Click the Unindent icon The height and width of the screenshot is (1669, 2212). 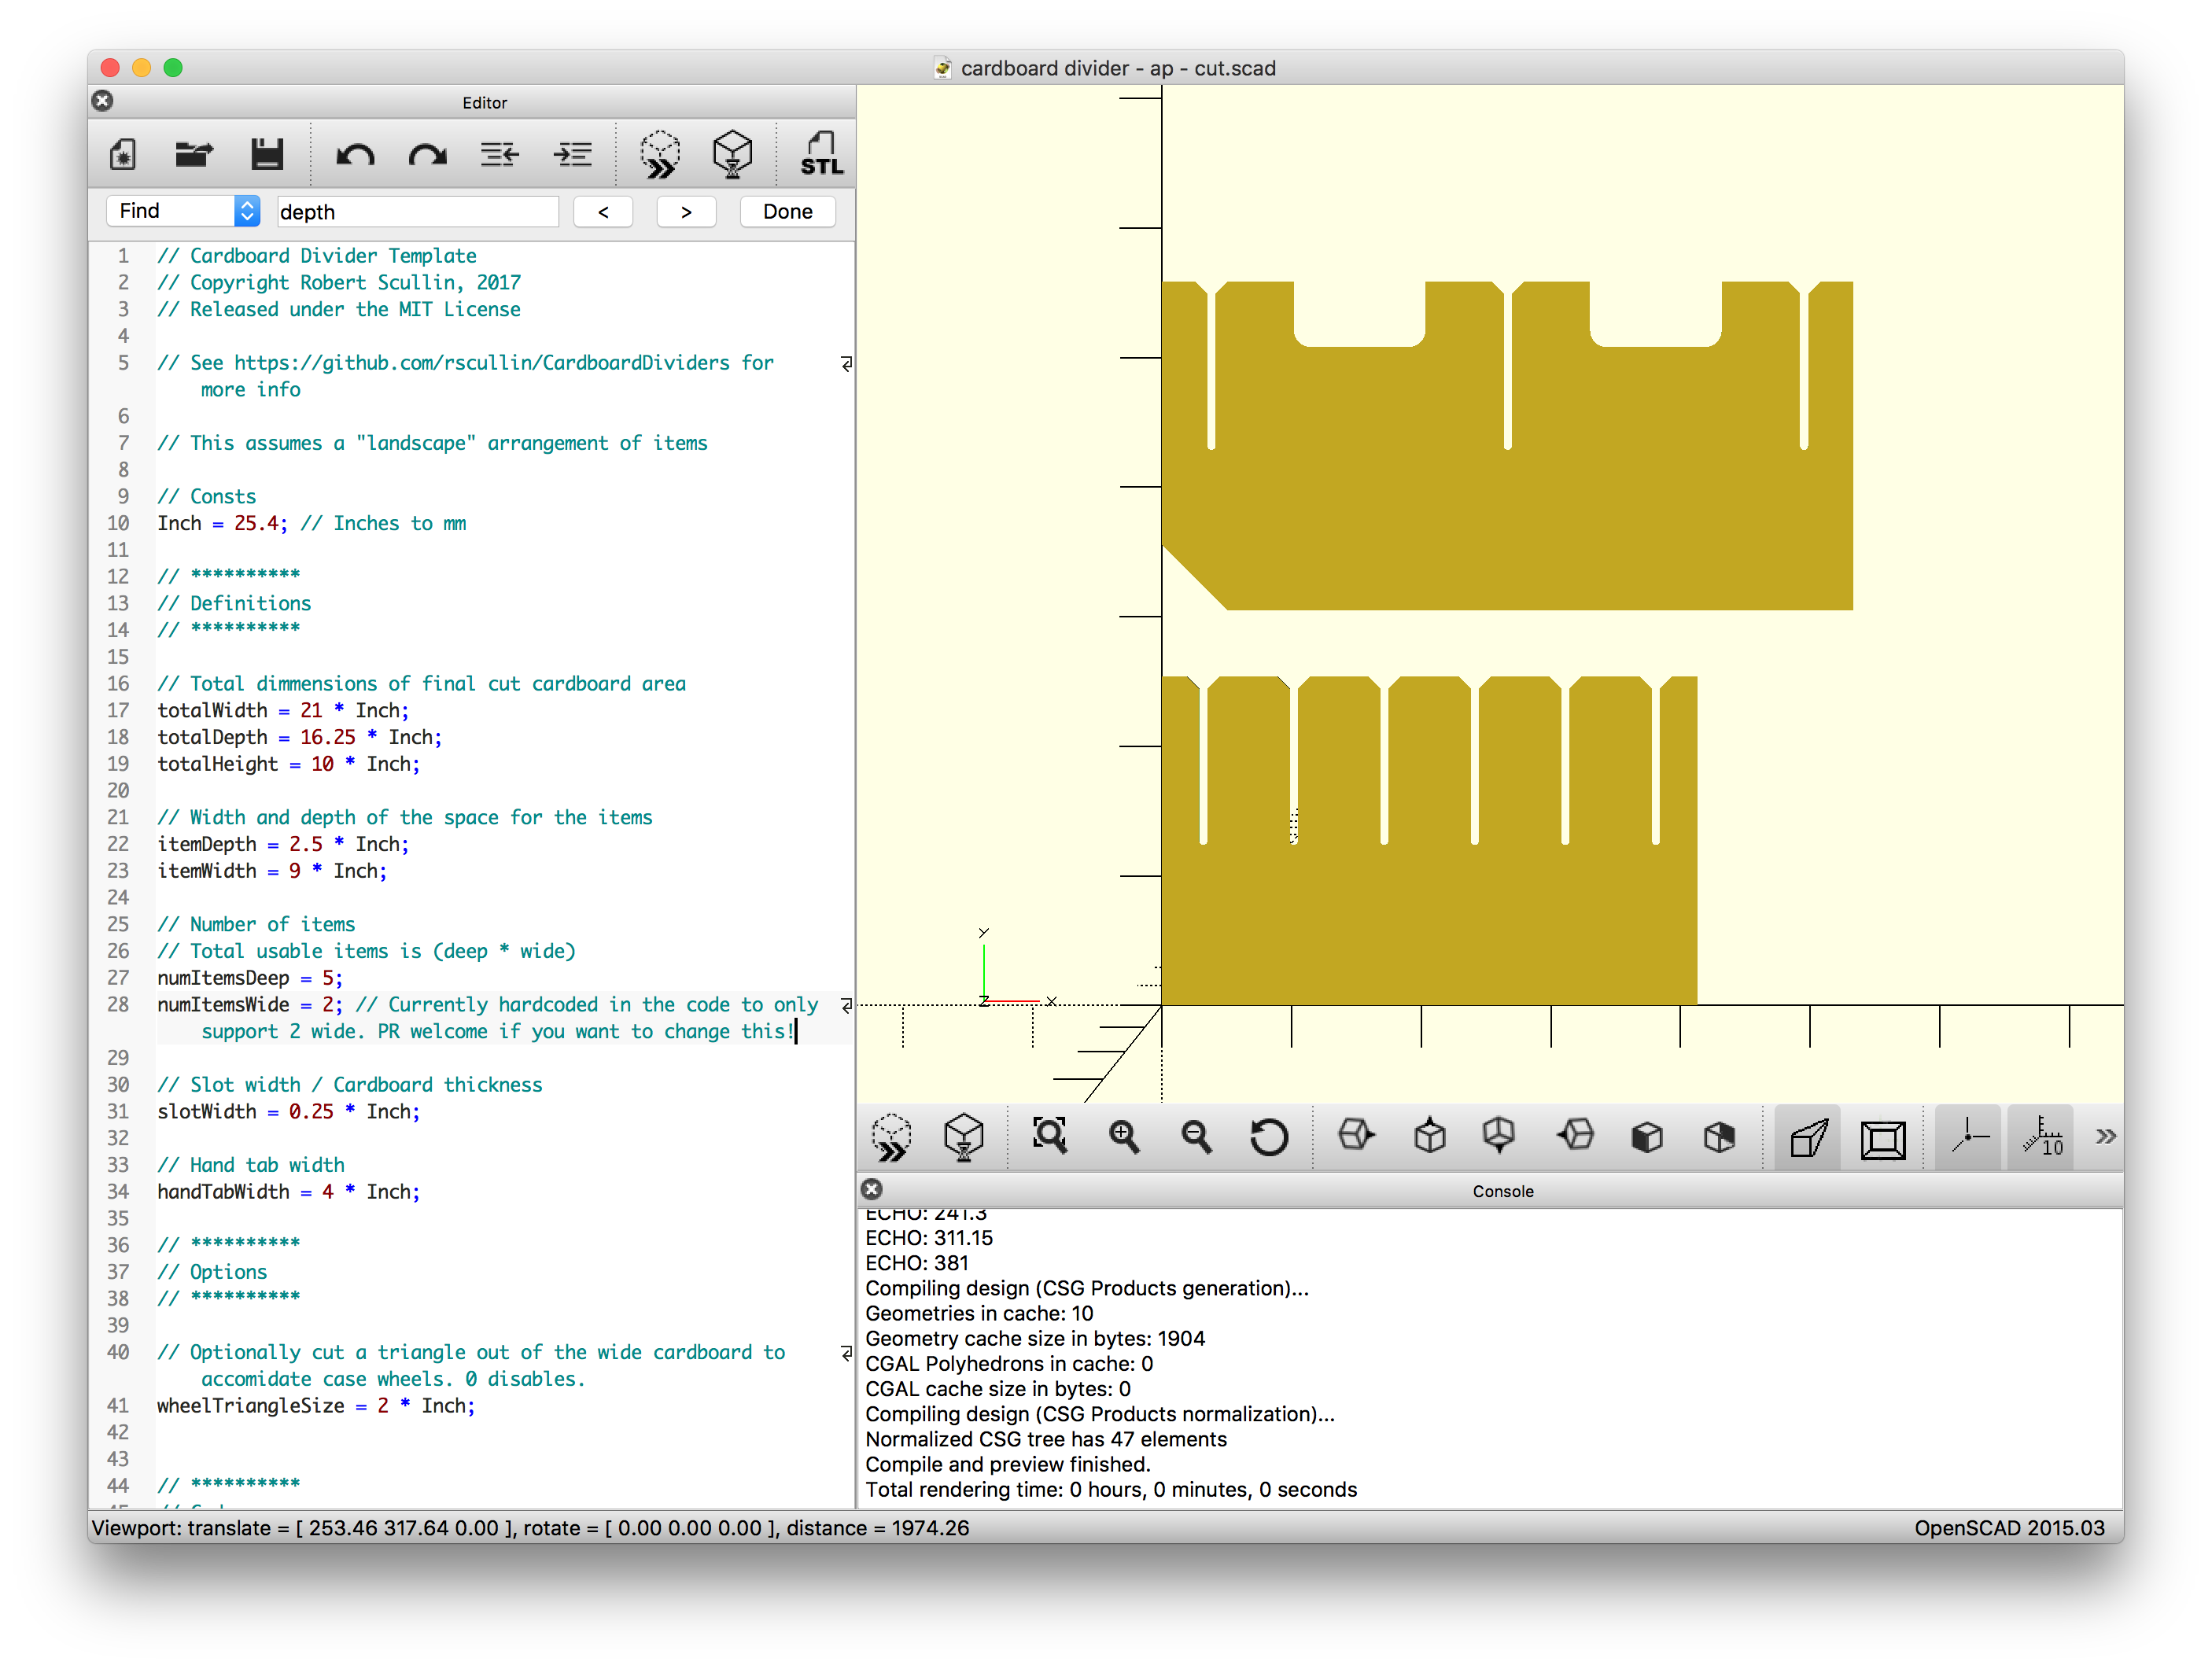pos(499,155)
